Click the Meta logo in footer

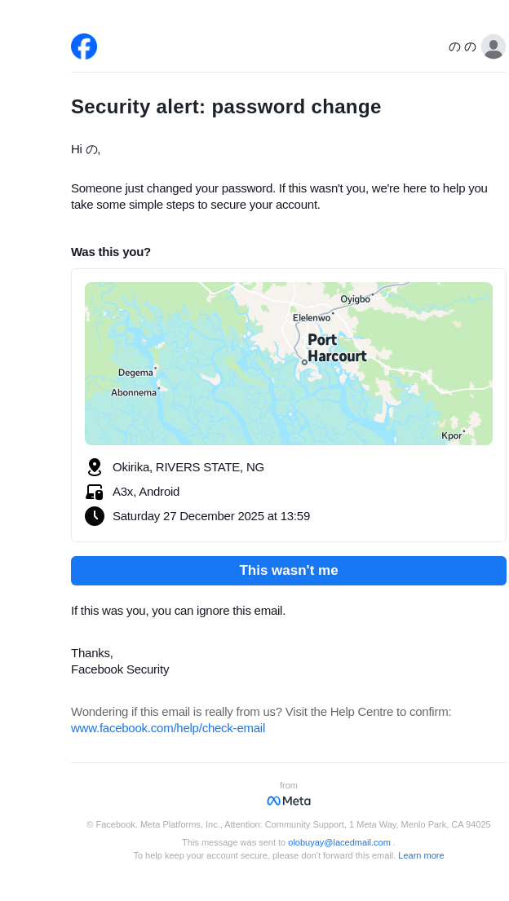(x=289, y=801)
